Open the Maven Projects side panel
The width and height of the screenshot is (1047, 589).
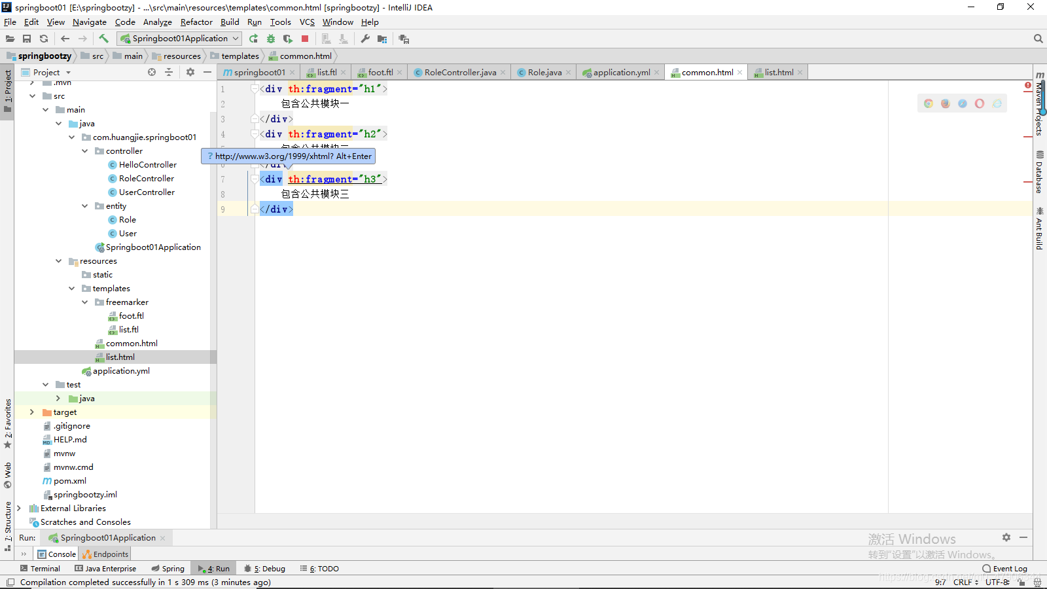[x=1039, y=103]
